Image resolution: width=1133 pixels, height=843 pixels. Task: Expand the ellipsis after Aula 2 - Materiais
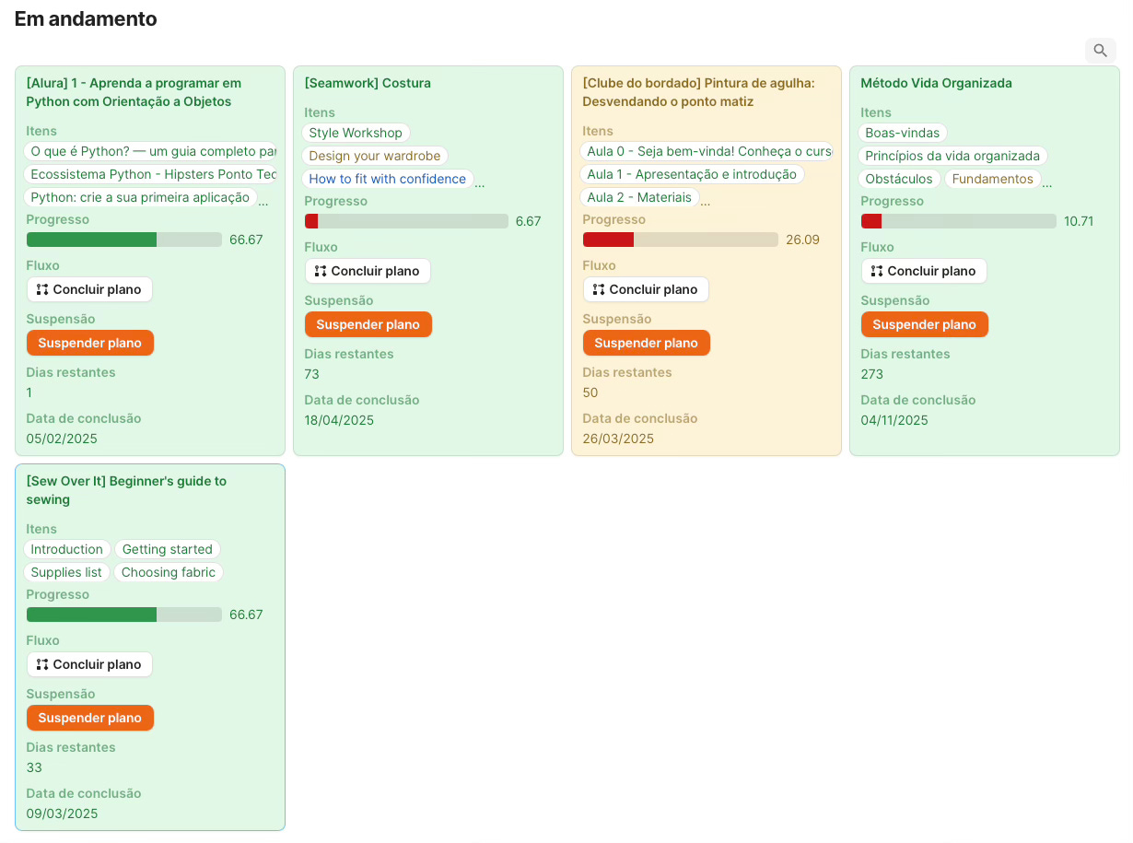click(x=706, y=202)
